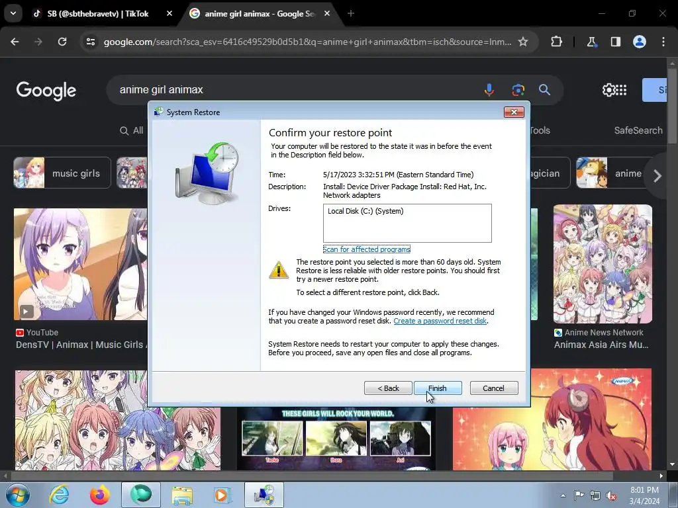Open Google quick settings gear
This screenshot has height=508, width=678.
609,90
